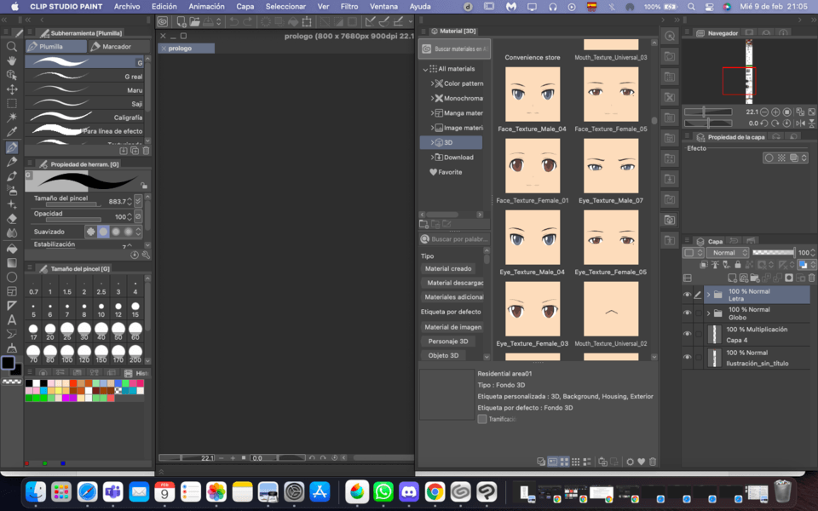This screenshot has width=818, height=511.
Task: Open the Normal blending mode dropdown
Action: (x=728, y=252)
